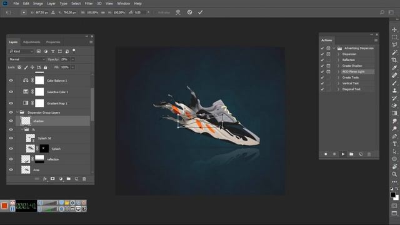This screenshot has height=225, width=400.
Task: Open the Window menu
Action: pyautogui.click(x=124, y=4)
